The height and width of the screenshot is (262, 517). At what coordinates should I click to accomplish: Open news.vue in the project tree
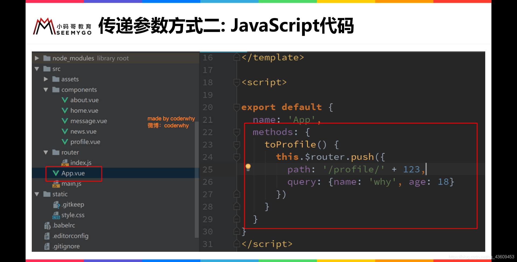[83, 131]
